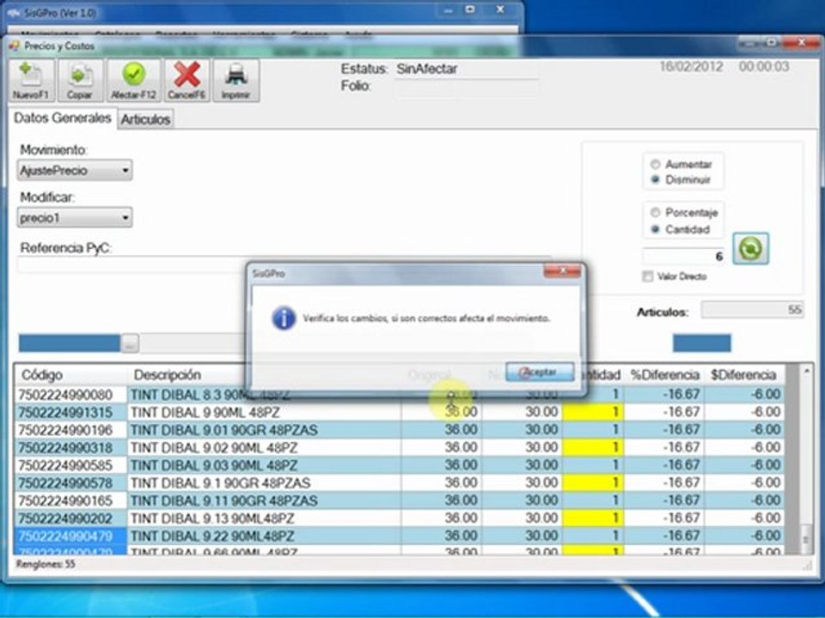825x618 pixels.
Task: Click the SinAfectar status value
Action: coord(427,69)
